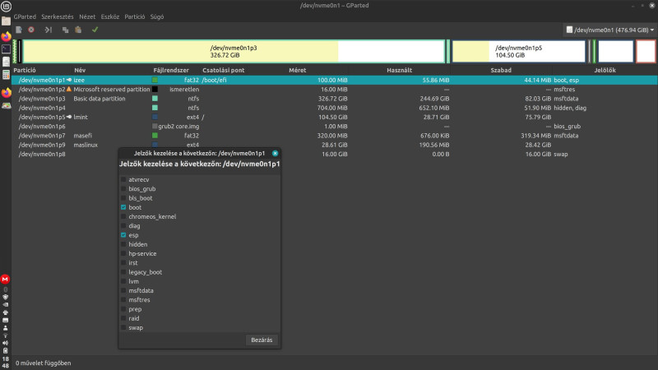
Task: Click the Fájlrendszer column header
Action: (171, 70)
